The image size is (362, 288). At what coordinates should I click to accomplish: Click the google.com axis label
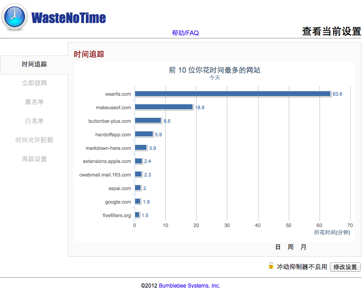tap(118, 202)
